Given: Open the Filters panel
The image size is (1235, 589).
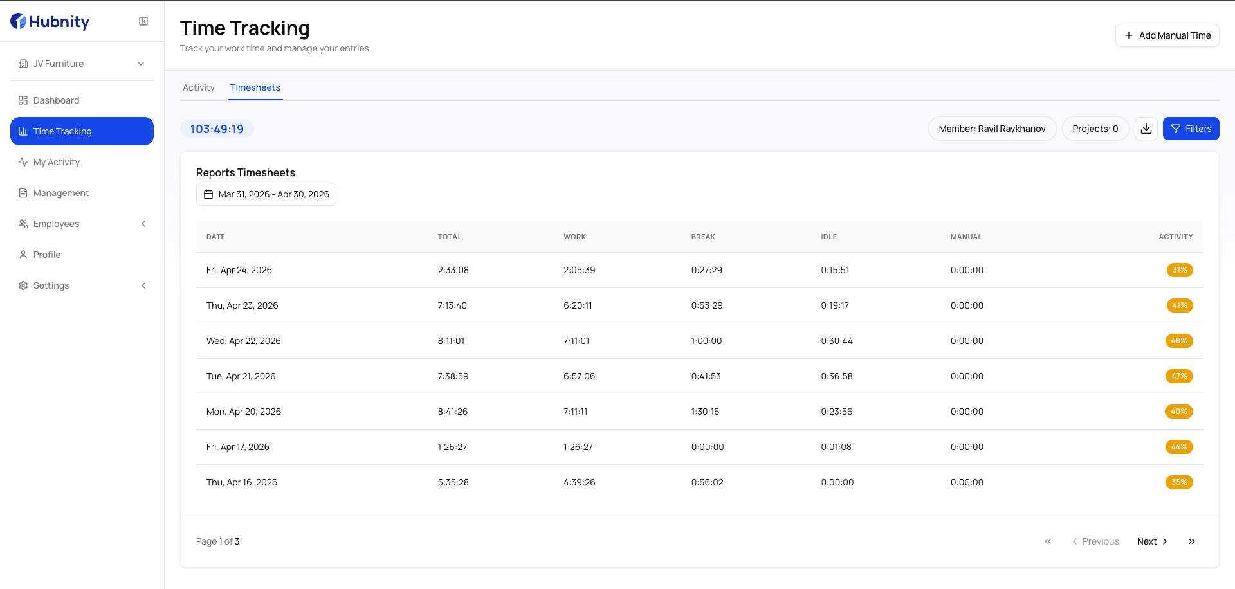Looking at the screenshot, I should point(1191,129).
